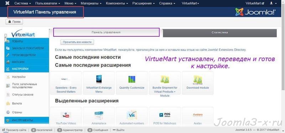Click the Выделенные расширения heading
Screen dimensions: 285x133
87,101
